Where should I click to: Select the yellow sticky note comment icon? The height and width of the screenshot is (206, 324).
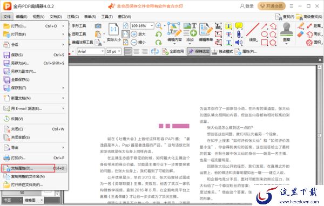click(239, 26)
